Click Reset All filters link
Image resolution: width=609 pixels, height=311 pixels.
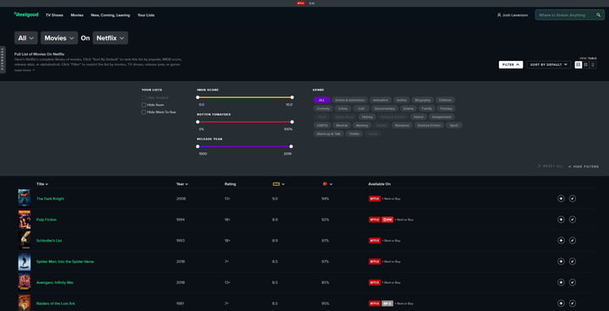[x=551, y=166]
